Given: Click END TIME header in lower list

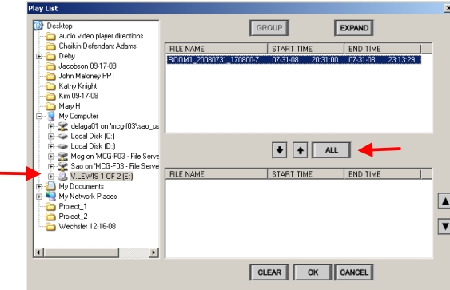Looking at the screenshot, I should [383, 174].
